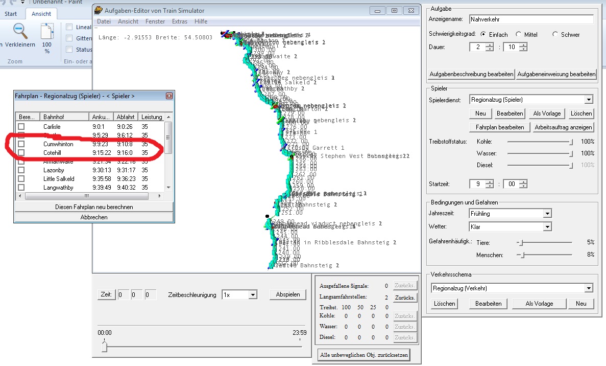
Task: Click the 100% zoom page icon
Action: (x=47, y=32)
